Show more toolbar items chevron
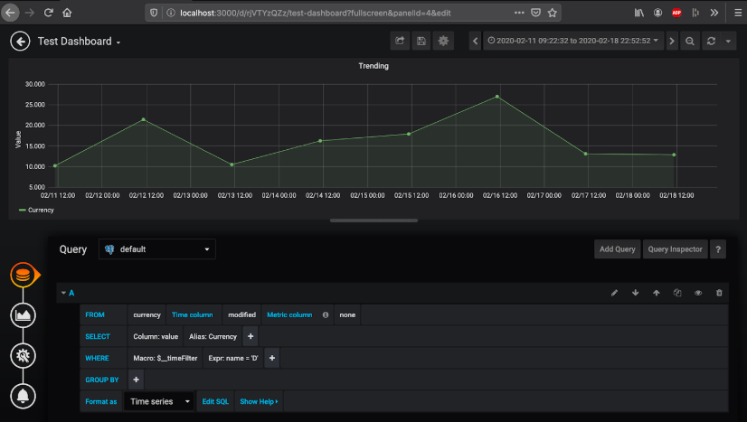The image size is (747, 422). 714,13
